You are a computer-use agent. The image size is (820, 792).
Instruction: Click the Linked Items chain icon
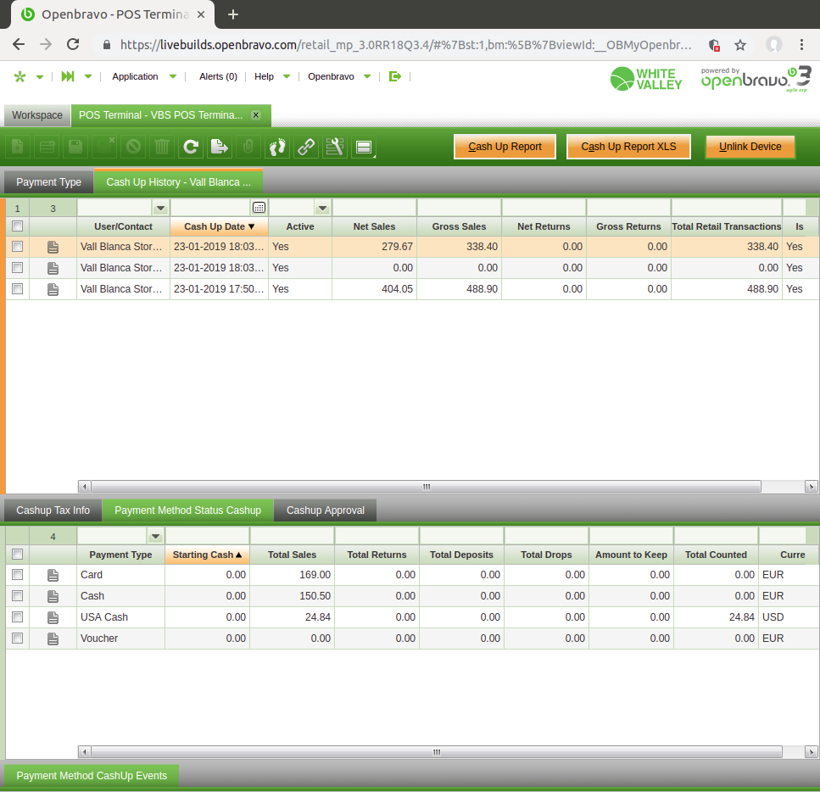click(306, 147)
